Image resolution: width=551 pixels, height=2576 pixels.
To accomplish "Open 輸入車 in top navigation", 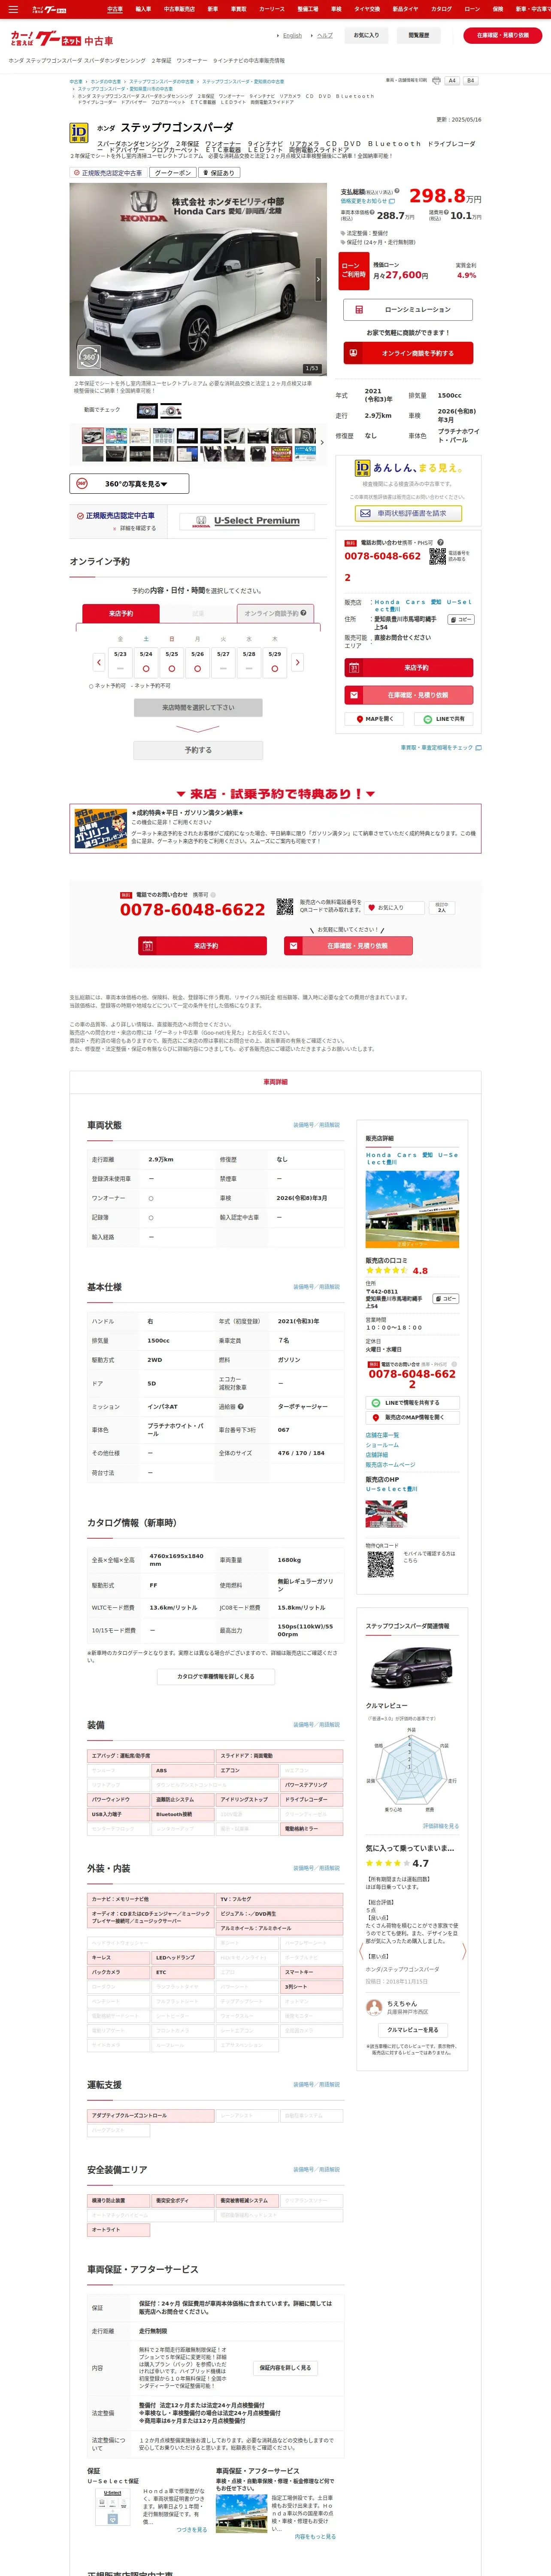I will (143, 9).
